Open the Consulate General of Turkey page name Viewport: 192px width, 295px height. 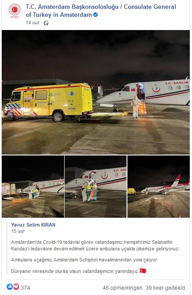pyautogui.click(x=101, y=11)
